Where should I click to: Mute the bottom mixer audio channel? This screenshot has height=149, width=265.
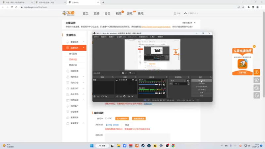pos(160,93)
